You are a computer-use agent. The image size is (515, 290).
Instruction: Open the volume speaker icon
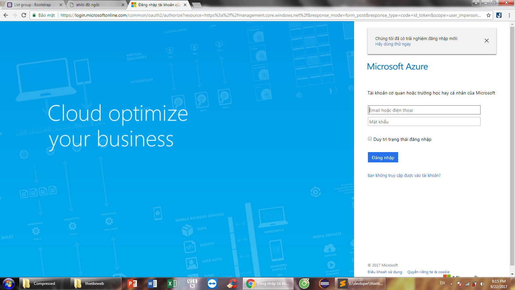(482, 284)
